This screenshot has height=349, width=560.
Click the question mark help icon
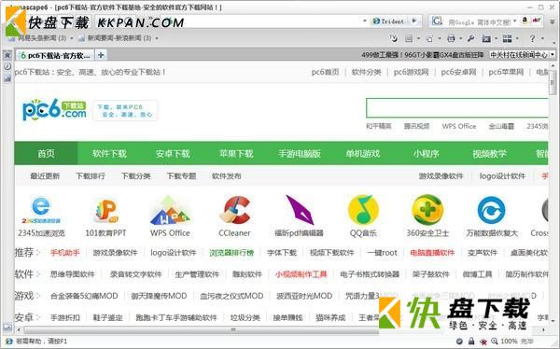532,38
